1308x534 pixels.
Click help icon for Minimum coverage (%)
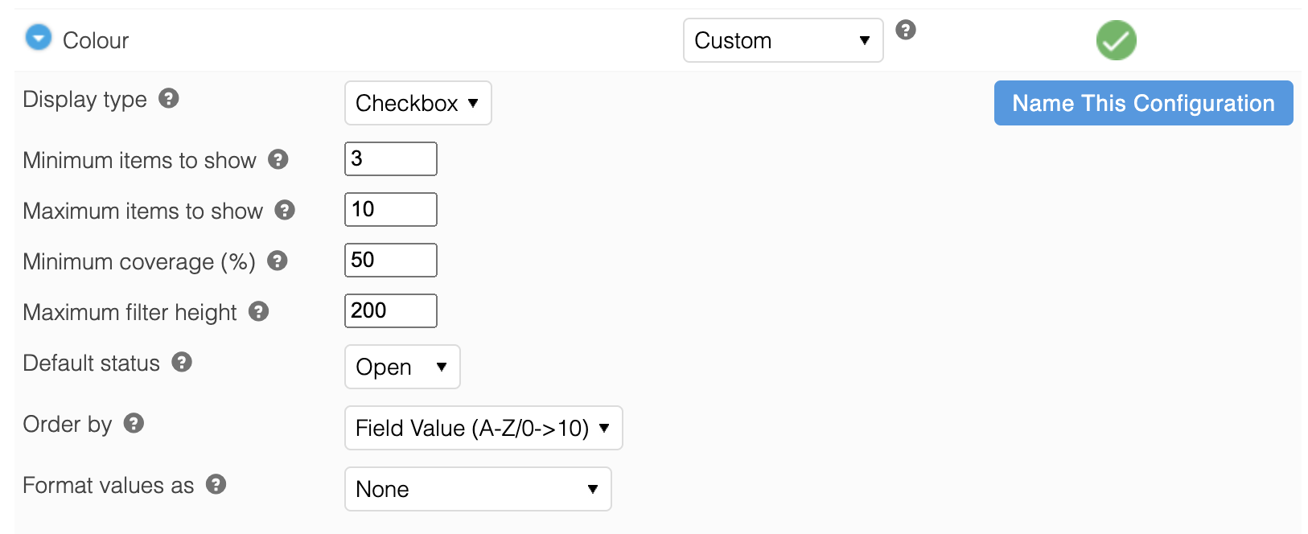tap(278, 261)
